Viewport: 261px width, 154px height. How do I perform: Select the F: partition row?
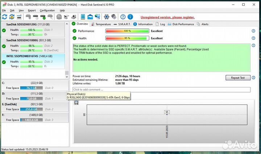[x=35, y=117]
